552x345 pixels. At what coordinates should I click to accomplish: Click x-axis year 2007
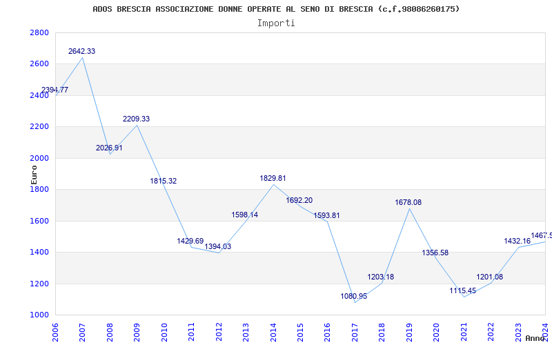click(82, 332)
